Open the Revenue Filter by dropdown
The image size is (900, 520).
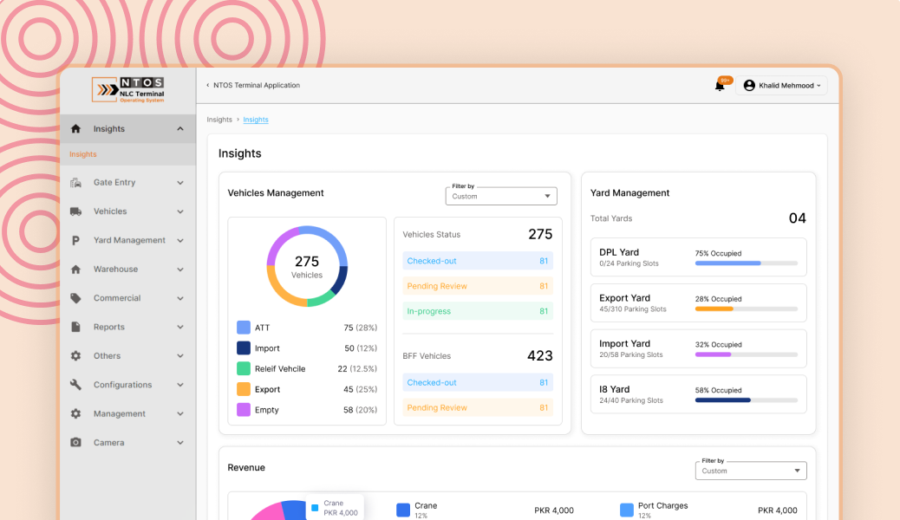751,471
